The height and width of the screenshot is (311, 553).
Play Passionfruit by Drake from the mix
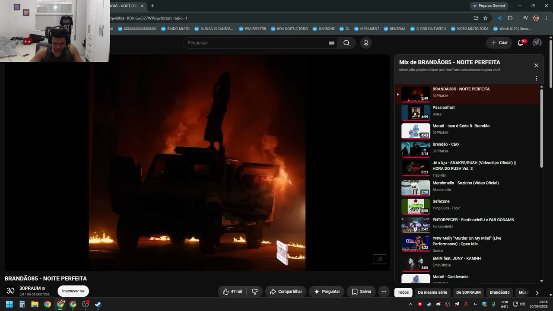(469, 112)
